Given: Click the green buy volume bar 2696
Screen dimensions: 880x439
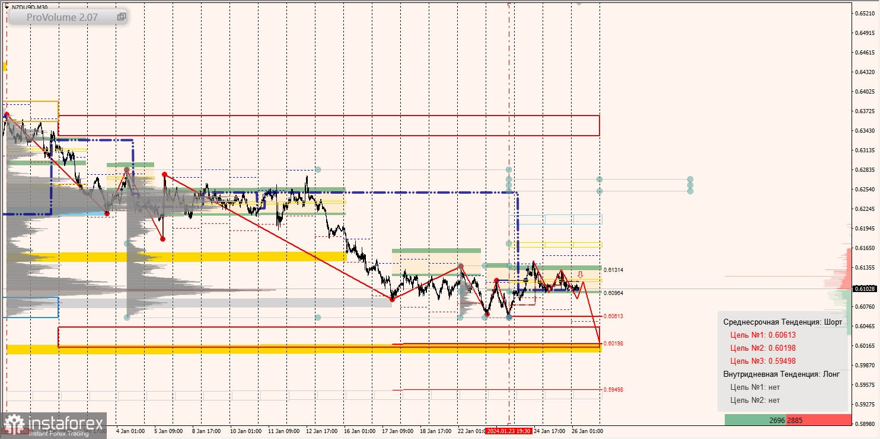Looking at the screenshot, I should [x=755, y=420].
